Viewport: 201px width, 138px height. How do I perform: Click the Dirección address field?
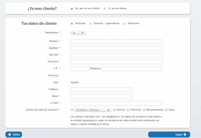pos(116,62)
